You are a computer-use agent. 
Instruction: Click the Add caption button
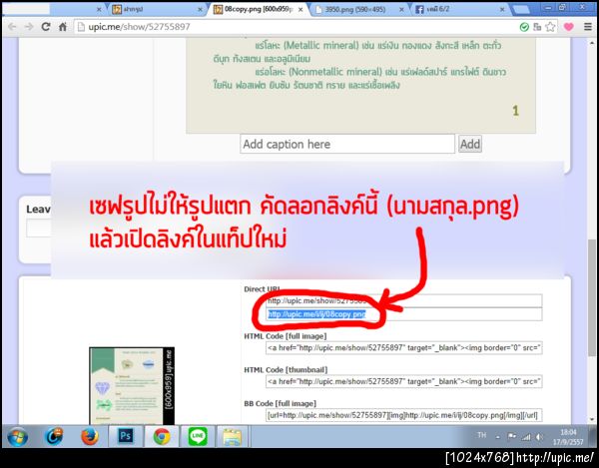point(470,144)
